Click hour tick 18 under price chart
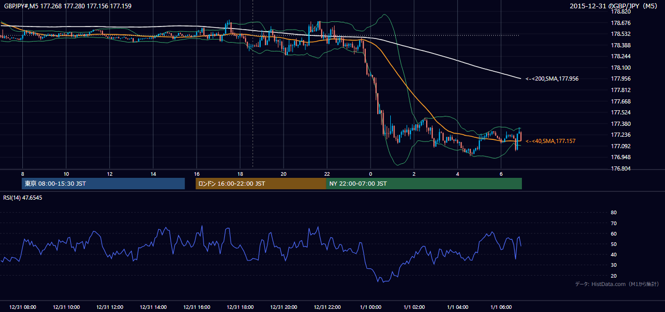The height and width of the screenshot is (312, 665). (240, 174)
